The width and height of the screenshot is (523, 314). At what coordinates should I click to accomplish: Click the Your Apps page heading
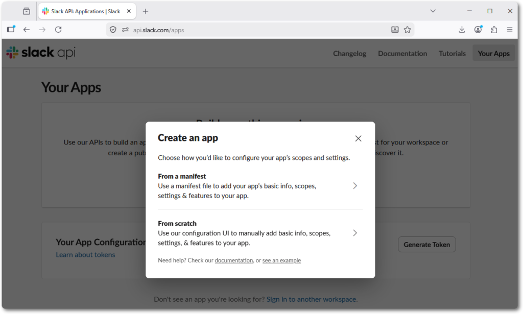71,87
